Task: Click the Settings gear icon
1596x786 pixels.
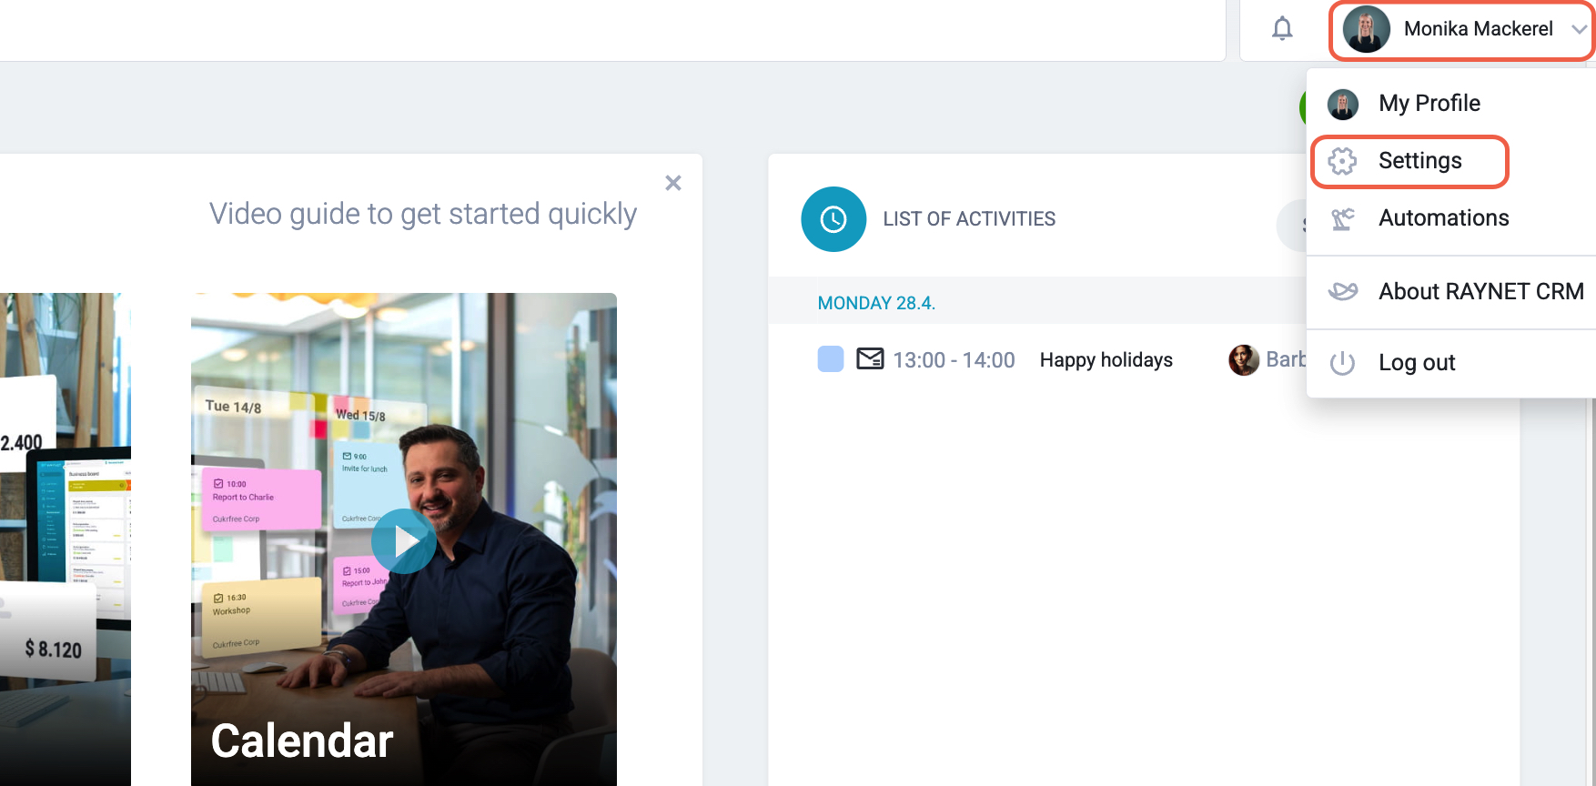Action: click(1342, 161)
